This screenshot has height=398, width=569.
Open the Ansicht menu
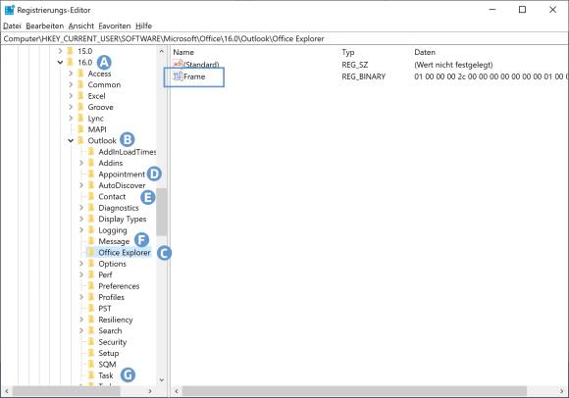[x=81, y=26]
